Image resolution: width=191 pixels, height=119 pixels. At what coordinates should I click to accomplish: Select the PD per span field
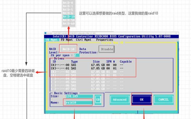tap(77, 55)
